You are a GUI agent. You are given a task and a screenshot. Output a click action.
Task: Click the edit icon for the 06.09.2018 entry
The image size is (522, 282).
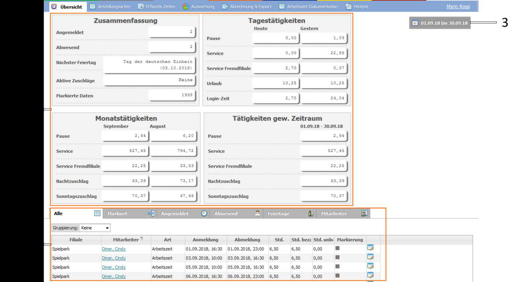point(370,275)
